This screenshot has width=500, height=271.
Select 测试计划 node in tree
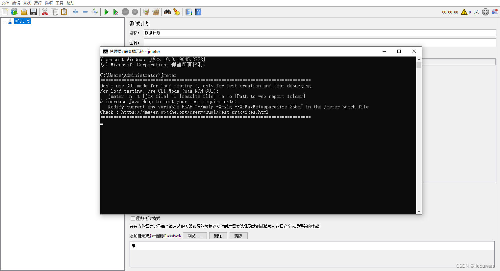tap(22, 21)
